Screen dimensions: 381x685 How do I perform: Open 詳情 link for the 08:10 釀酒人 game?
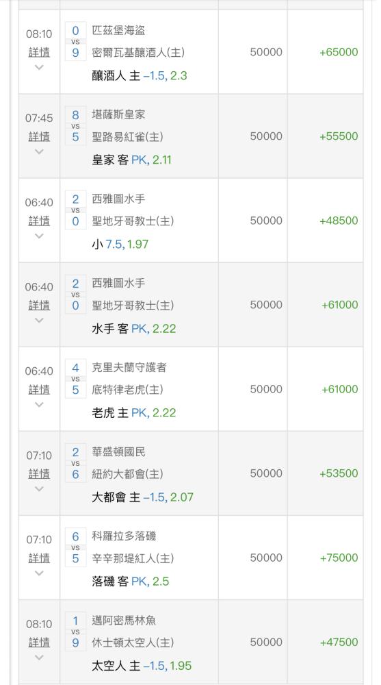[39, 52]
